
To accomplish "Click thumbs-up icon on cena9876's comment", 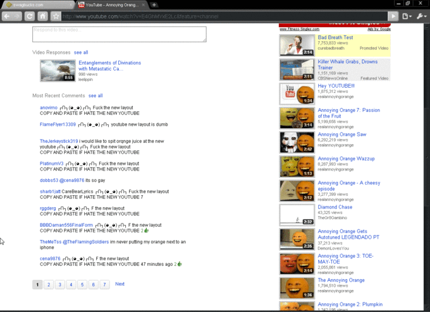I will (x=180, y=264).
